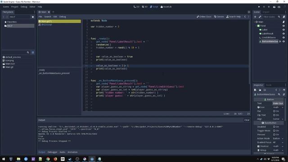Go to previous script edit location

click(245, 17)
